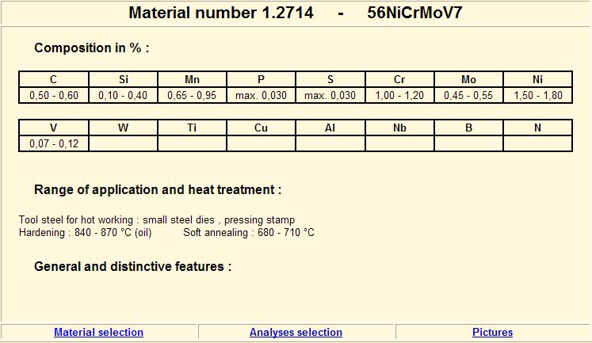The height and width of the screenshot is (343, 592).
Task: Open the Pictures link
Action: pos(492,332)
